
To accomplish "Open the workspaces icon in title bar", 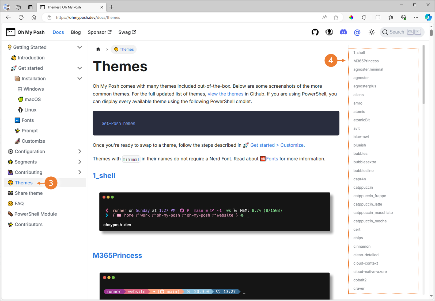I will point(18,7).
